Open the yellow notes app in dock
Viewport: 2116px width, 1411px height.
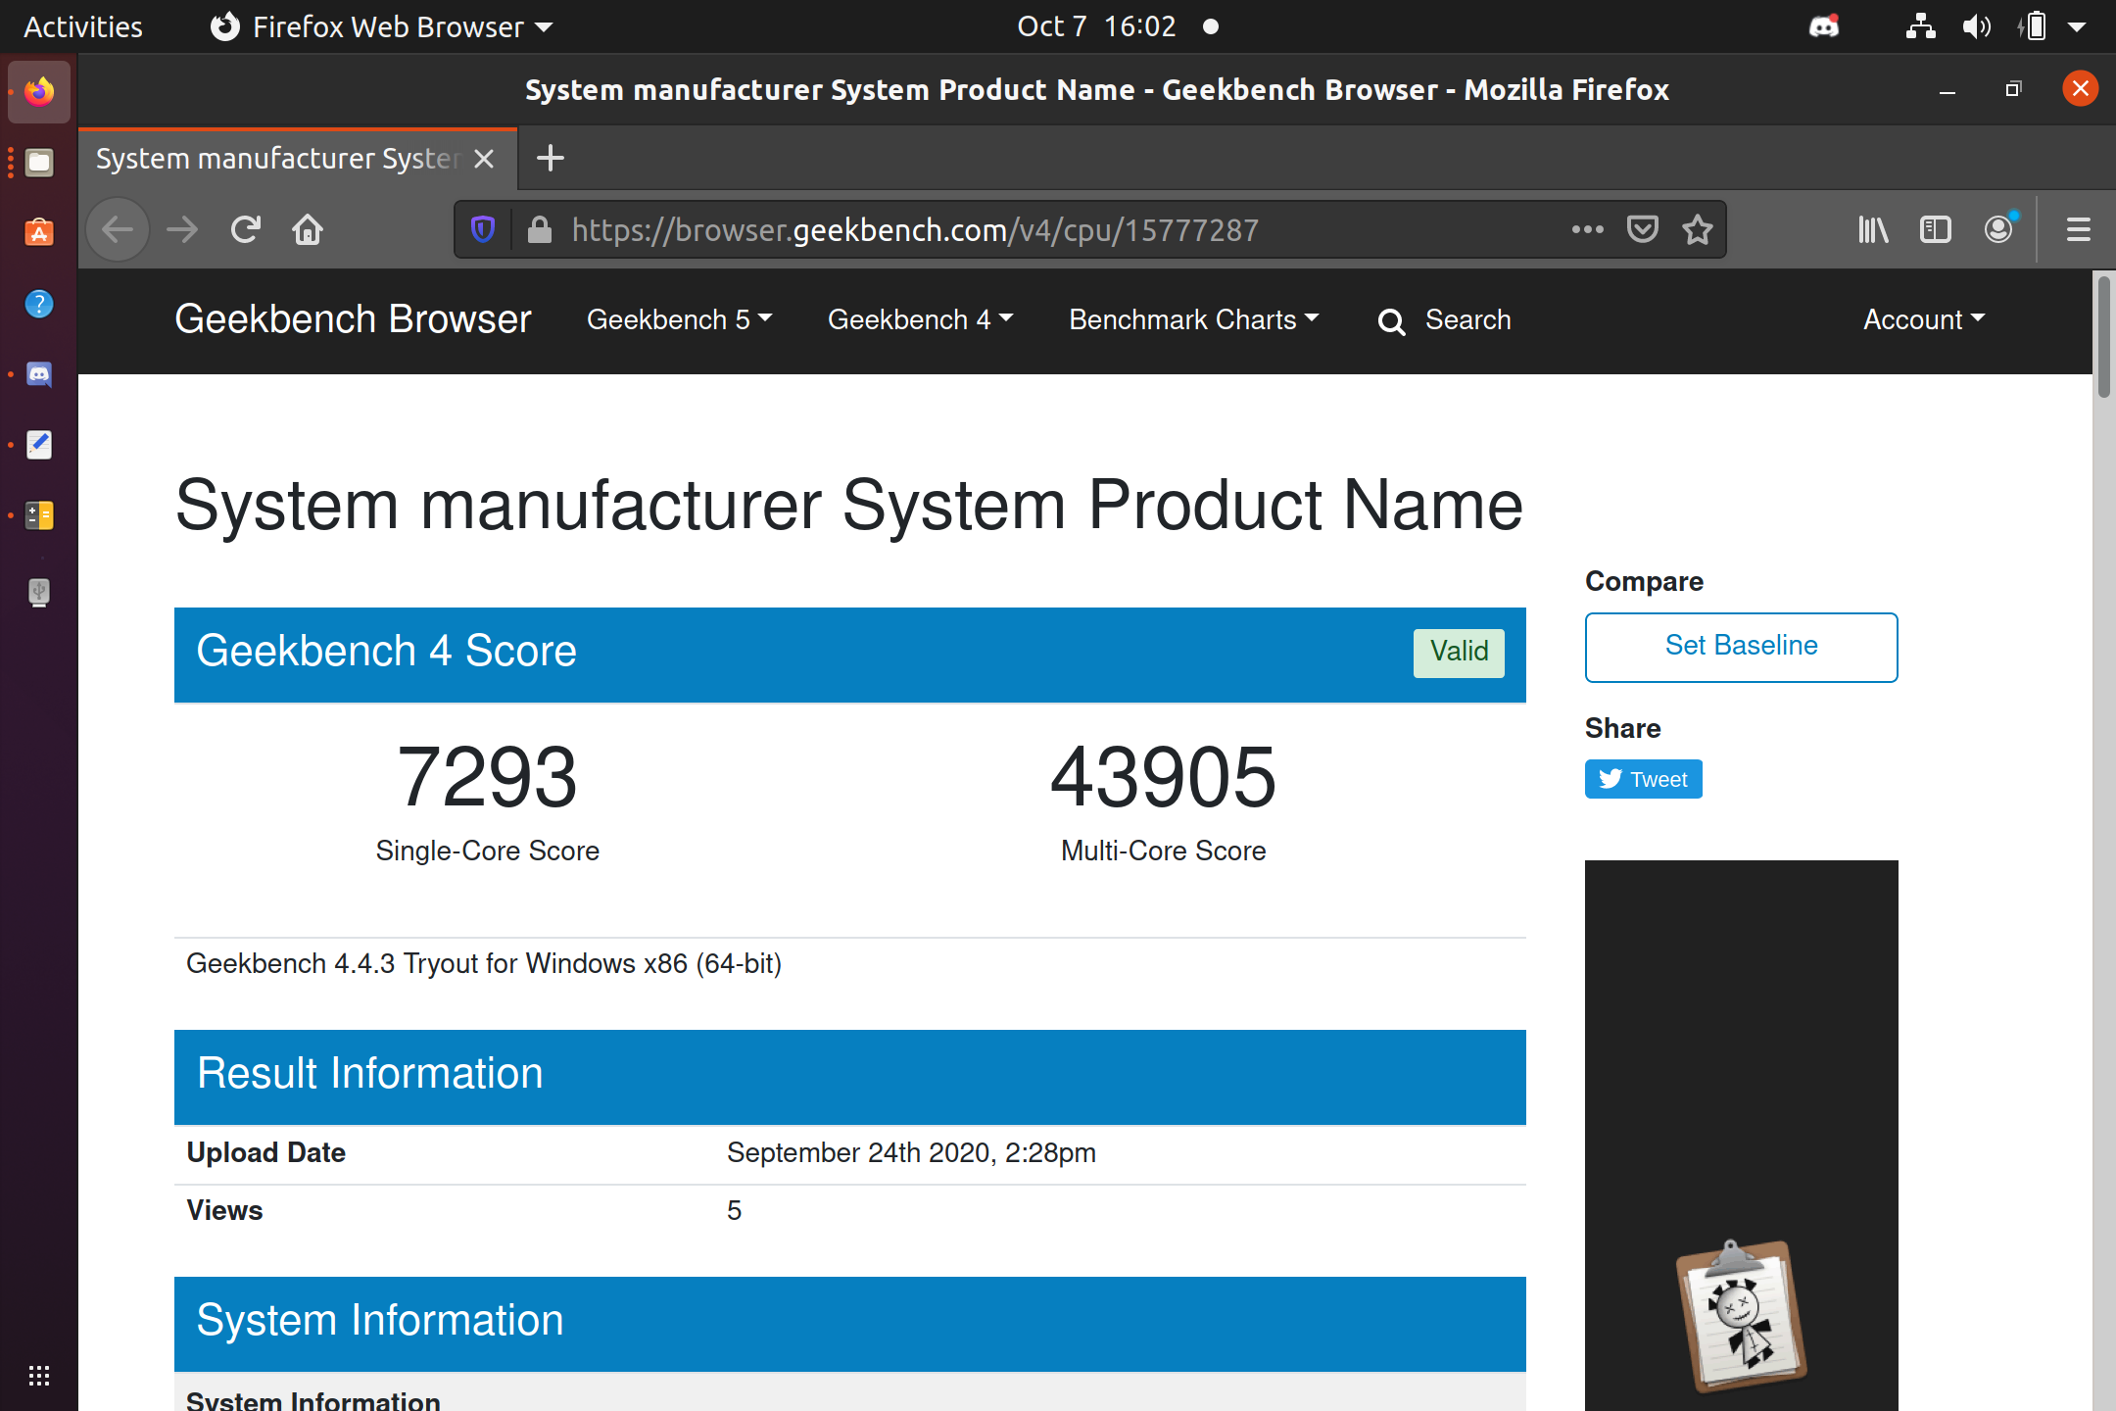pos(39,515)
